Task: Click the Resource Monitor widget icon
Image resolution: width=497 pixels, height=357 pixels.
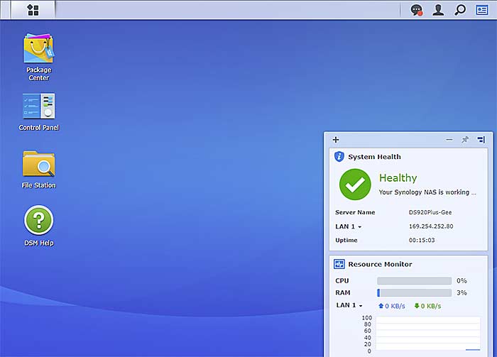Action: (x=339, y=264)
